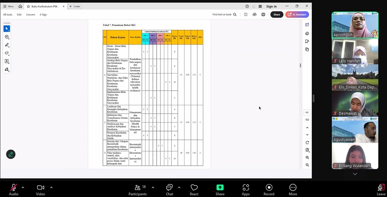Expand the chevron below the participant video tiles
The width and height of the screenshot is (387, 197).
[355, 174]
